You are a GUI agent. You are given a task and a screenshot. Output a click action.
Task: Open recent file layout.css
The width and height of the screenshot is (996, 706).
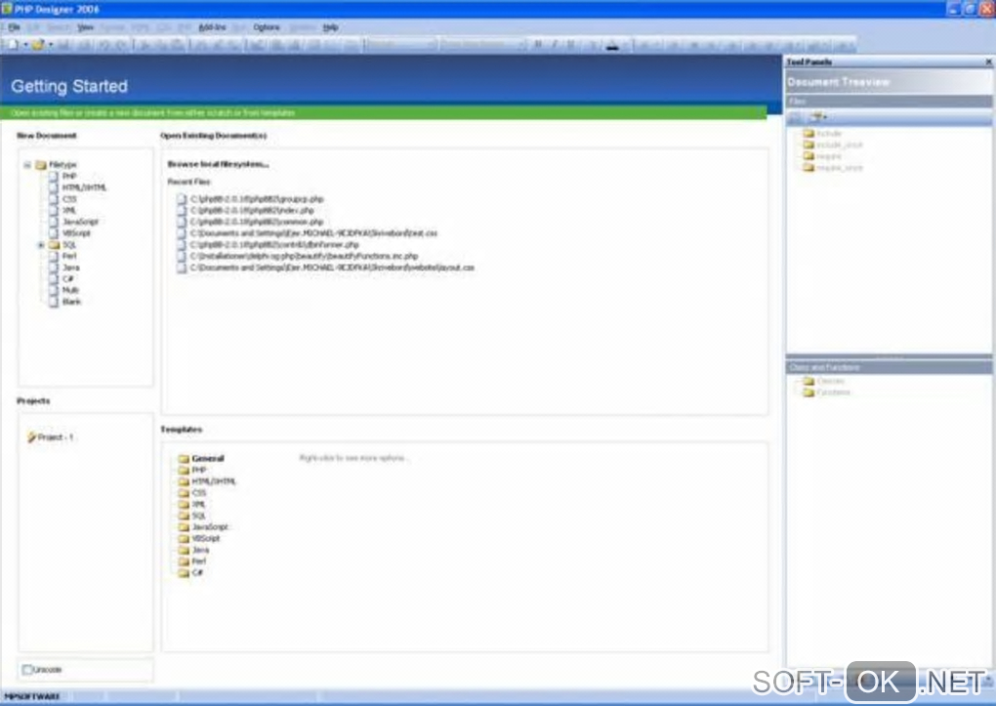[x=332, y=268]
